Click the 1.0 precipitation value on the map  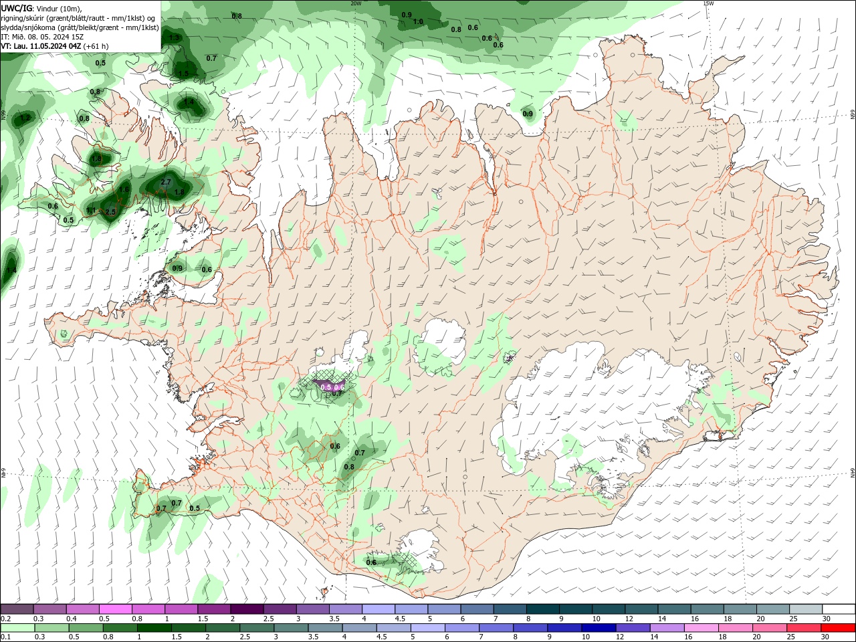point(418,22)
